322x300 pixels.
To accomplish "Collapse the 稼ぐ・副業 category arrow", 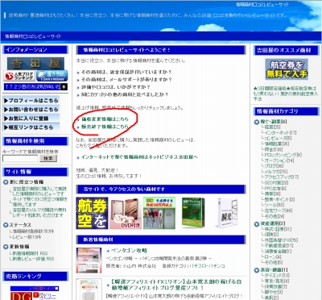I will pyautogui.click(x=257, y=122).
